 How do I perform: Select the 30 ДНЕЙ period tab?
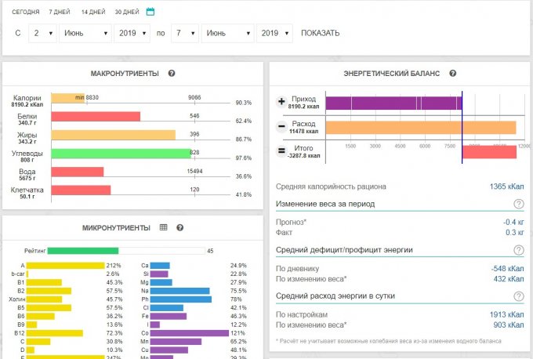click(x=126, y=13)
